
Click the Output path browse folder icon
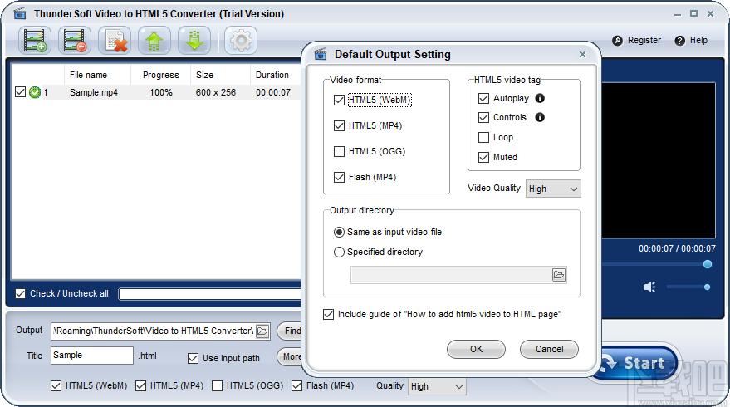(262, 331)
